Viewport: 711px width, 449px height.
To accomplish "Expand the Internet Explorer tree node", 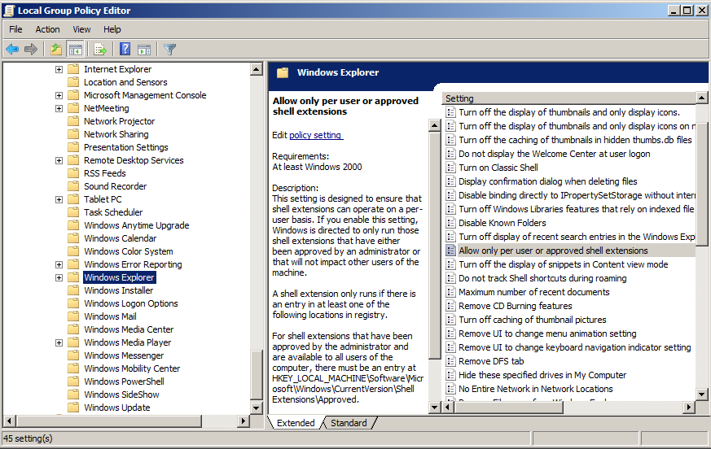I will pos(59,69).
